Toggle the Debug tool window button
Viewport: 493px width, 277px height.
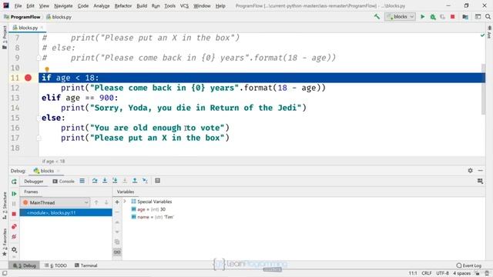(25, 265)
